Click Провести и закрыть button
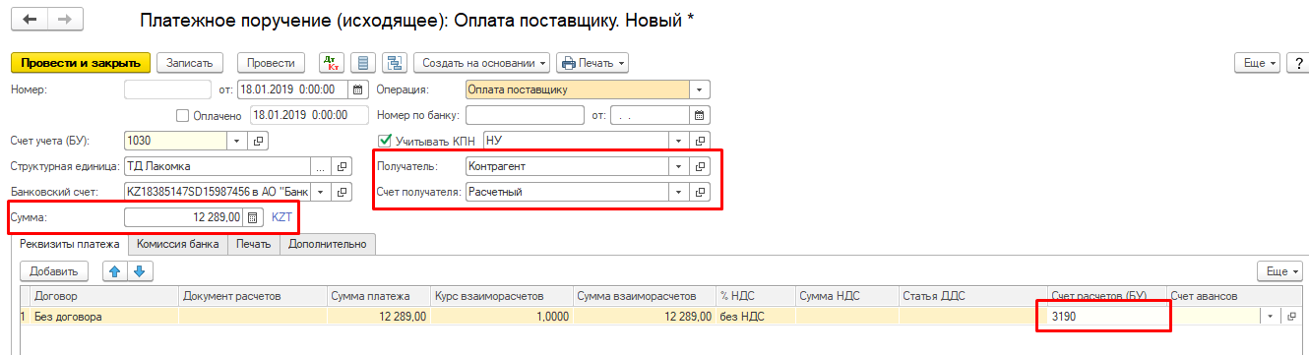This screenshot has width=1309, height=355. coord(81,63)
